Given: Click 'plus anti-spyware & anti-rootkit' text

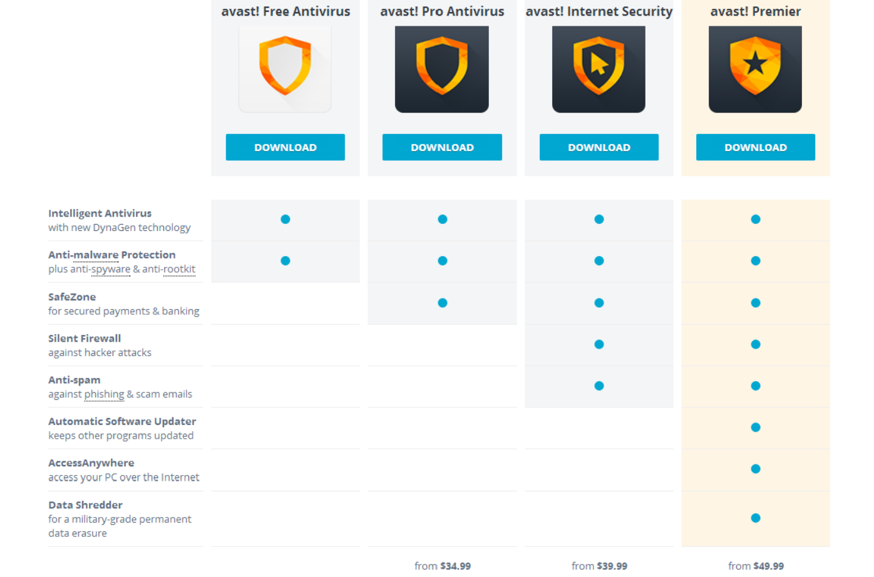Looking at the screenshot, I should click(121, 269).
